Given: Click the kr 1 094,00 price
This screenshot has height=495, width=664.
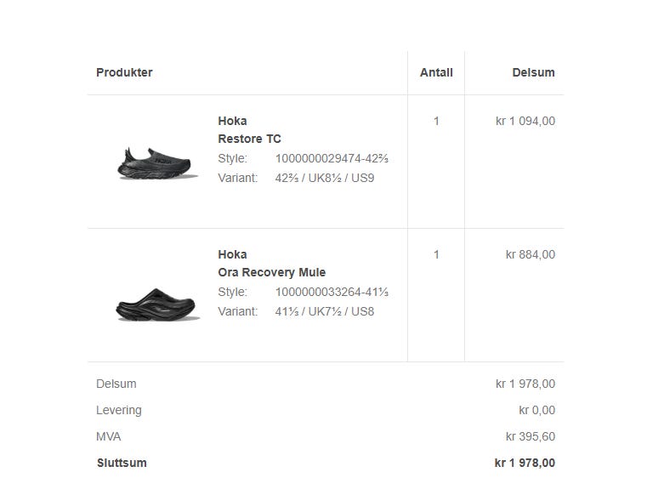Looking at the screenshot, I should point(525,121).
